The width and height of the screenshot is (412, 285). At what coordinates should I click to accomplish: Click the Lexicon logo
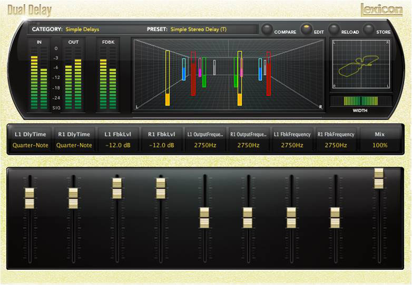(381, 10)
